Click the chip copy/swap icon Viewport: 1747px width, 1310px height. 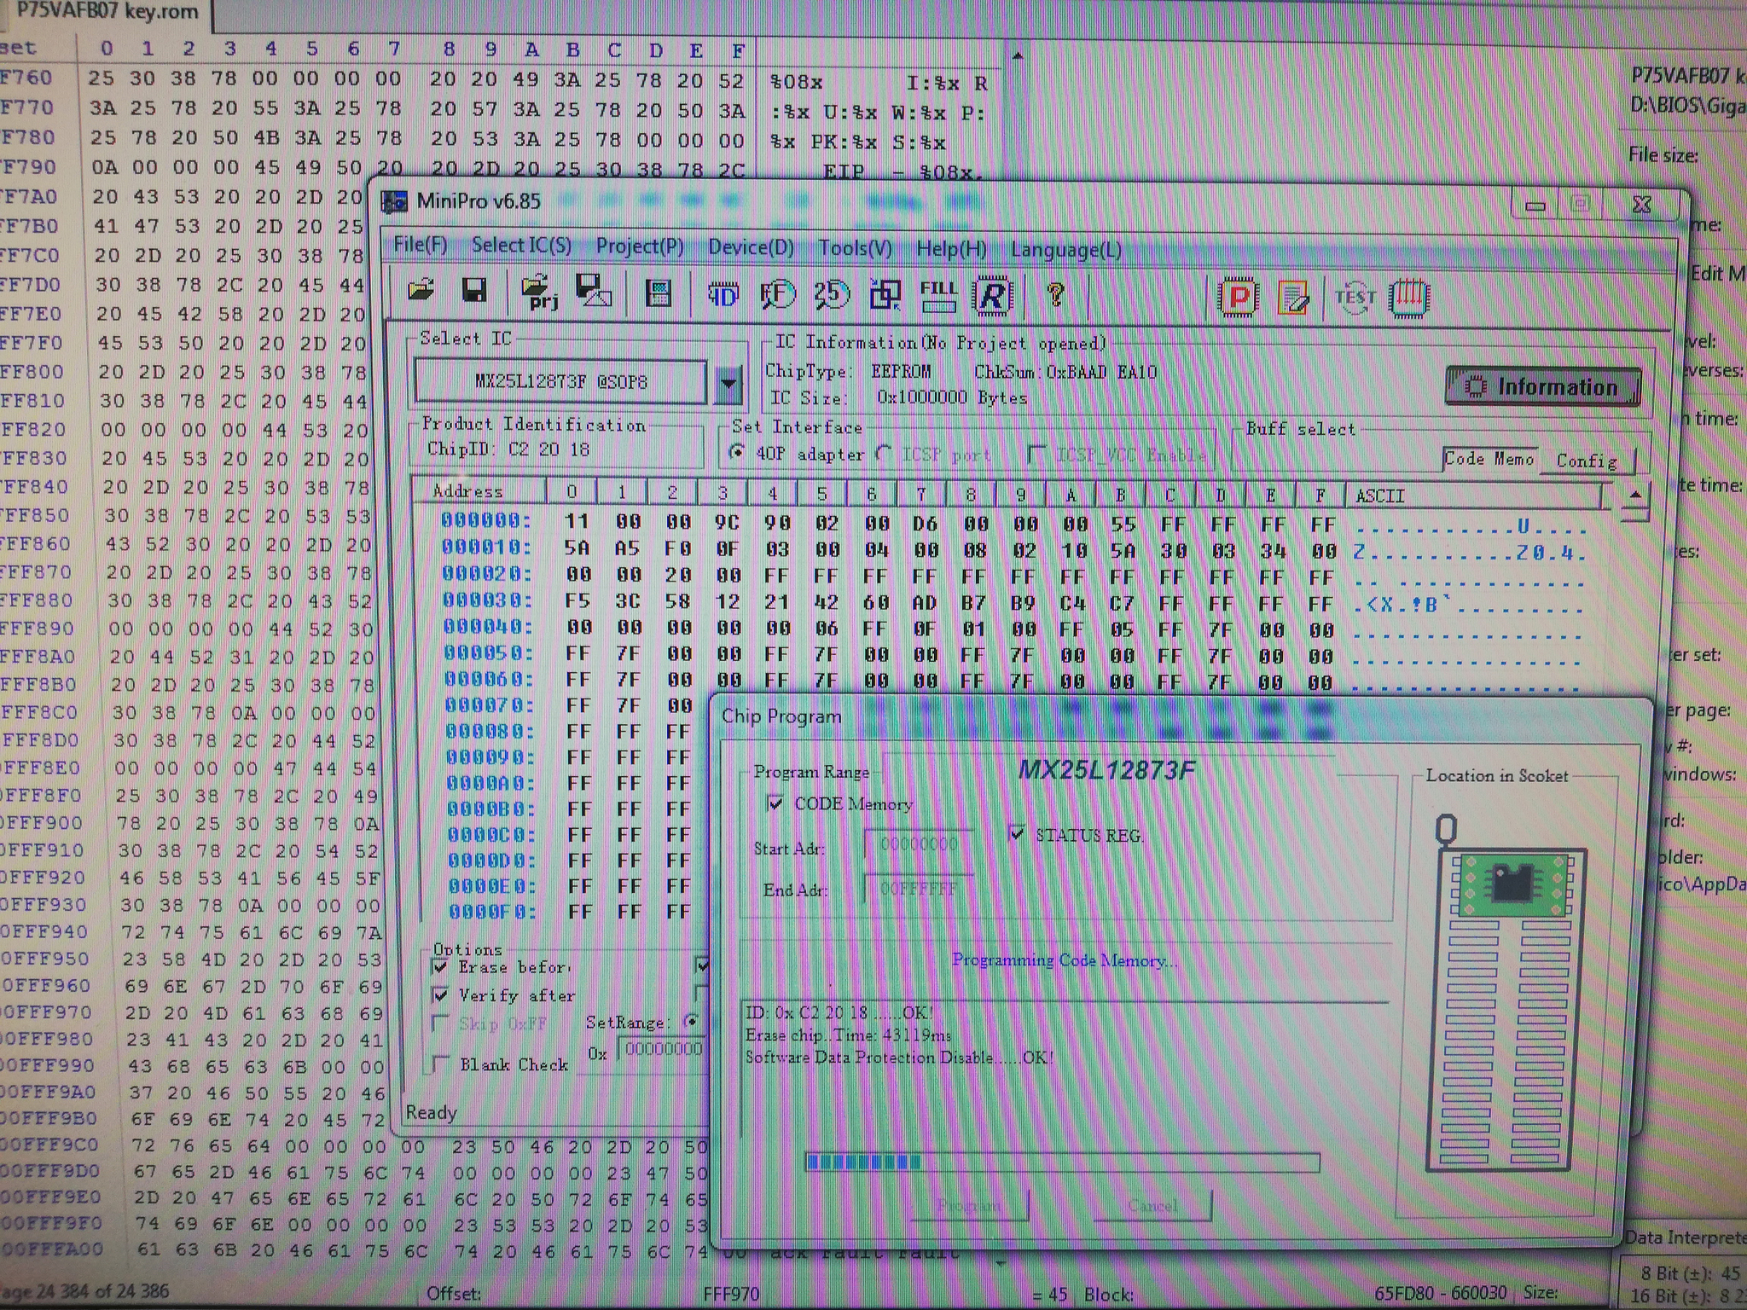885,296
